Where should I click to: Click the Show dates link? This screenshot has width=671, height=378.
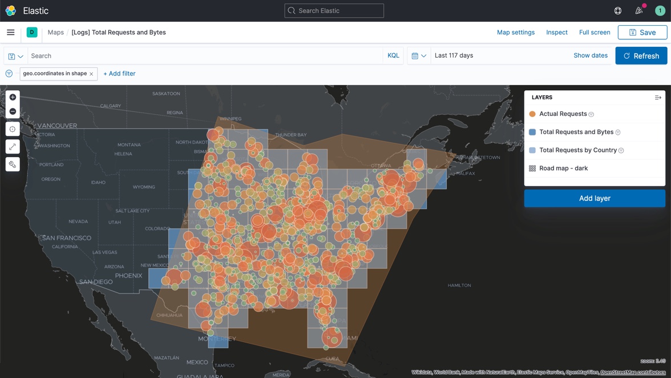(x=590, y=55)
